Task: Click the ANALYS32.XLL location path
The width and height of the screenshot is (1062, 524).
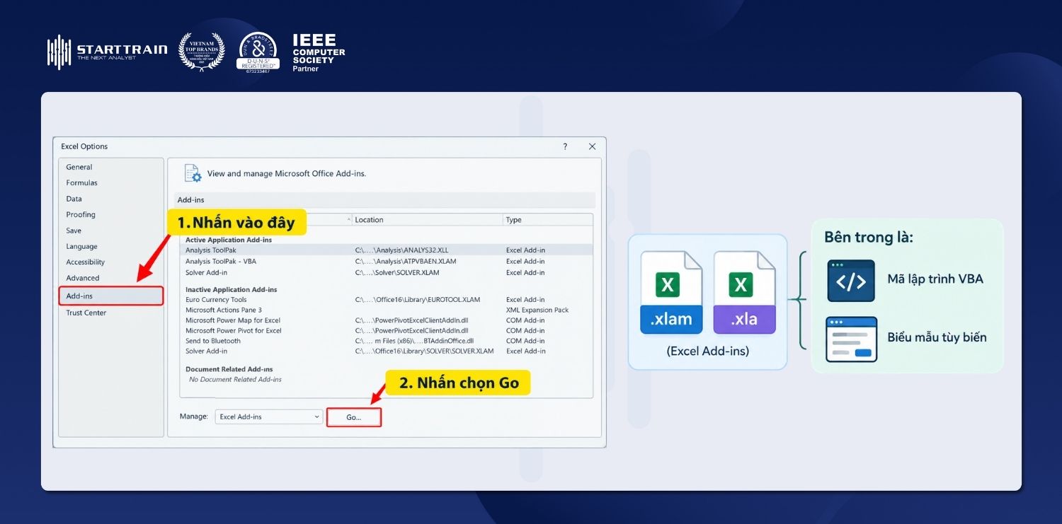Action: click(x=401, y=250)
